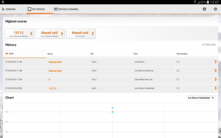Tap the 4 Test runs label
This screenshot has width=221, height=138.
209,45
